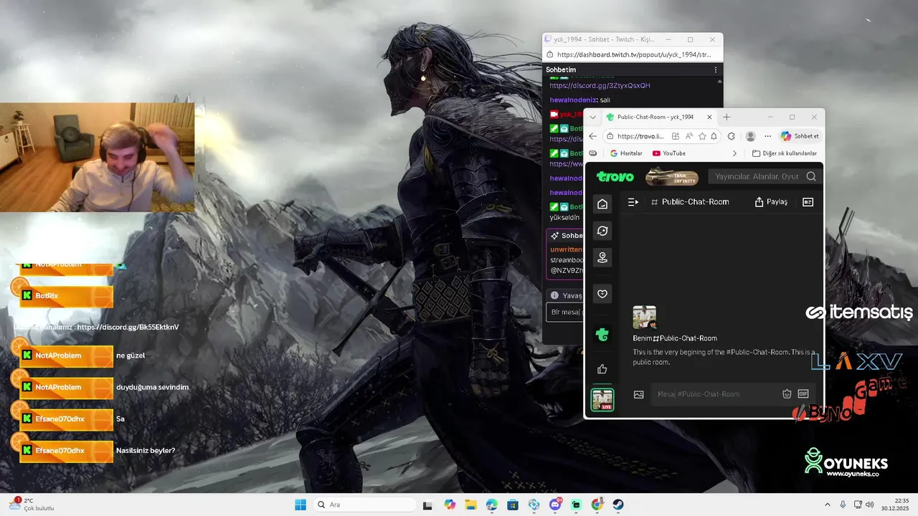Open Copilot from the taskbar
918x516 pixels.
coord(450,505)
